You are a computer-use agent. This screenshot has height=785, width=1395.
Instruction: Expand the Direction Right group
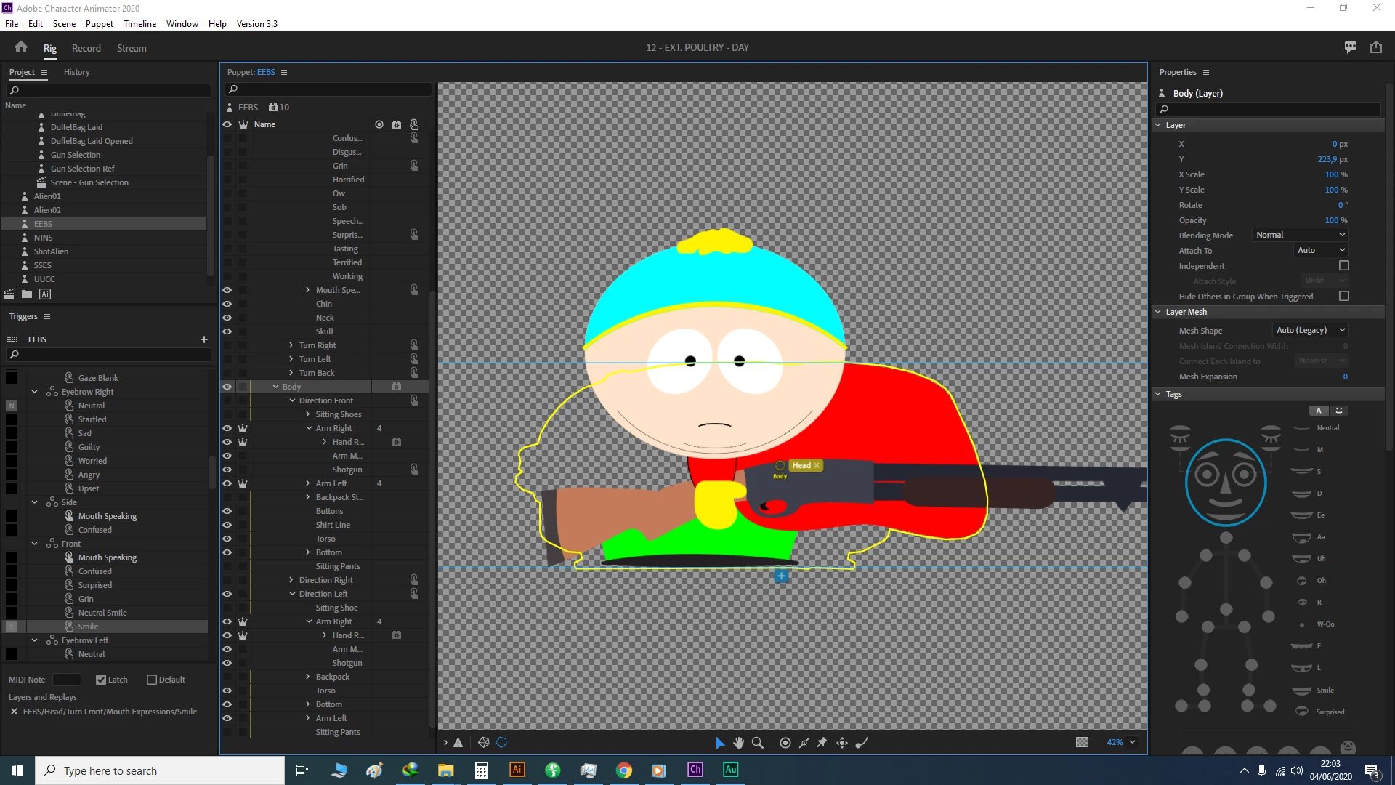(x=291, y=580)
